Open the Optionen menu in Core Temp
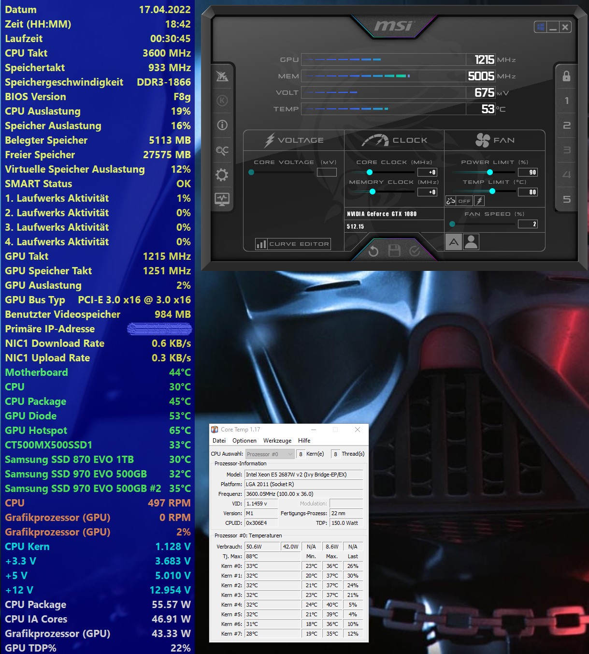The width and height of the screenshot is (589, 654). point(244,441)
